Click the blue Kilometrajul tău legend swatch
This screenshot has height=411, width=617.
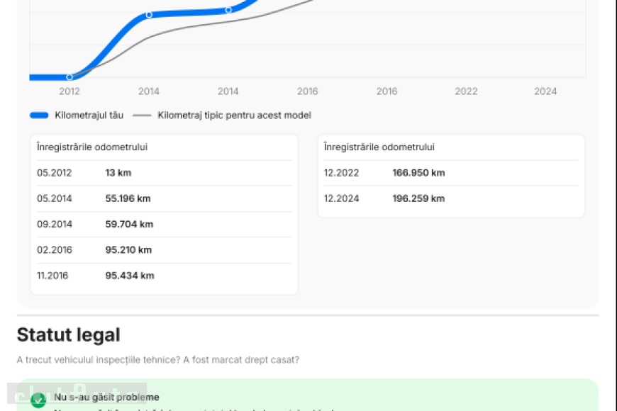39,115
